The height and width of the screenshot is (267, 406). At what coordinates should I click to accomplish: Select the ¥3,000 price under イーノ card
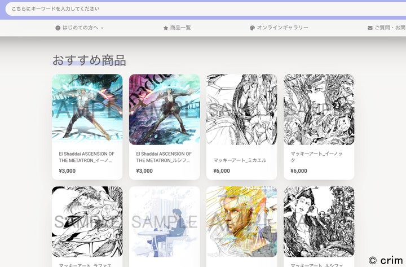[67, 171]
